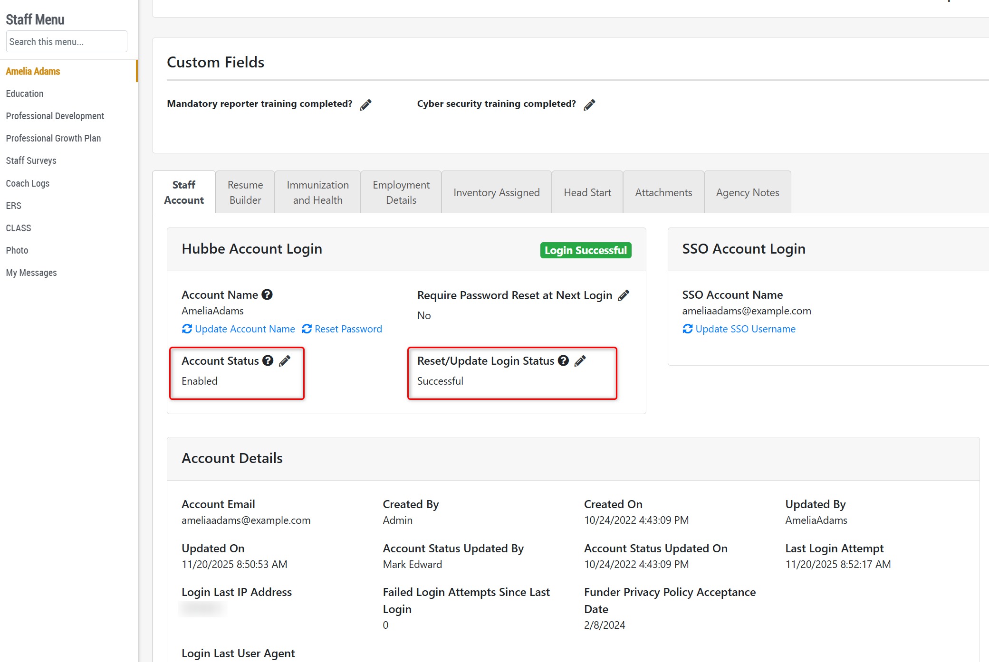Focus the Search this menu field
Viewport: 989px width, 662px height.
[67, 42]
